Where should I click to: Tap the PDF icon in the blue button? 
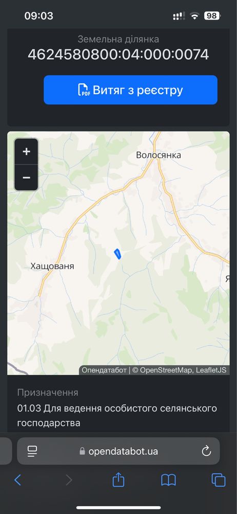coord(84,90)
